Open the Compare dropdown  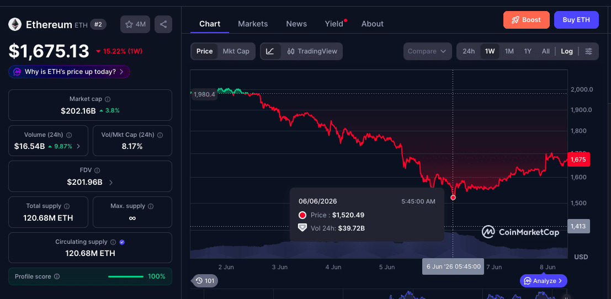pyautogui.click(x=427, y=51)
